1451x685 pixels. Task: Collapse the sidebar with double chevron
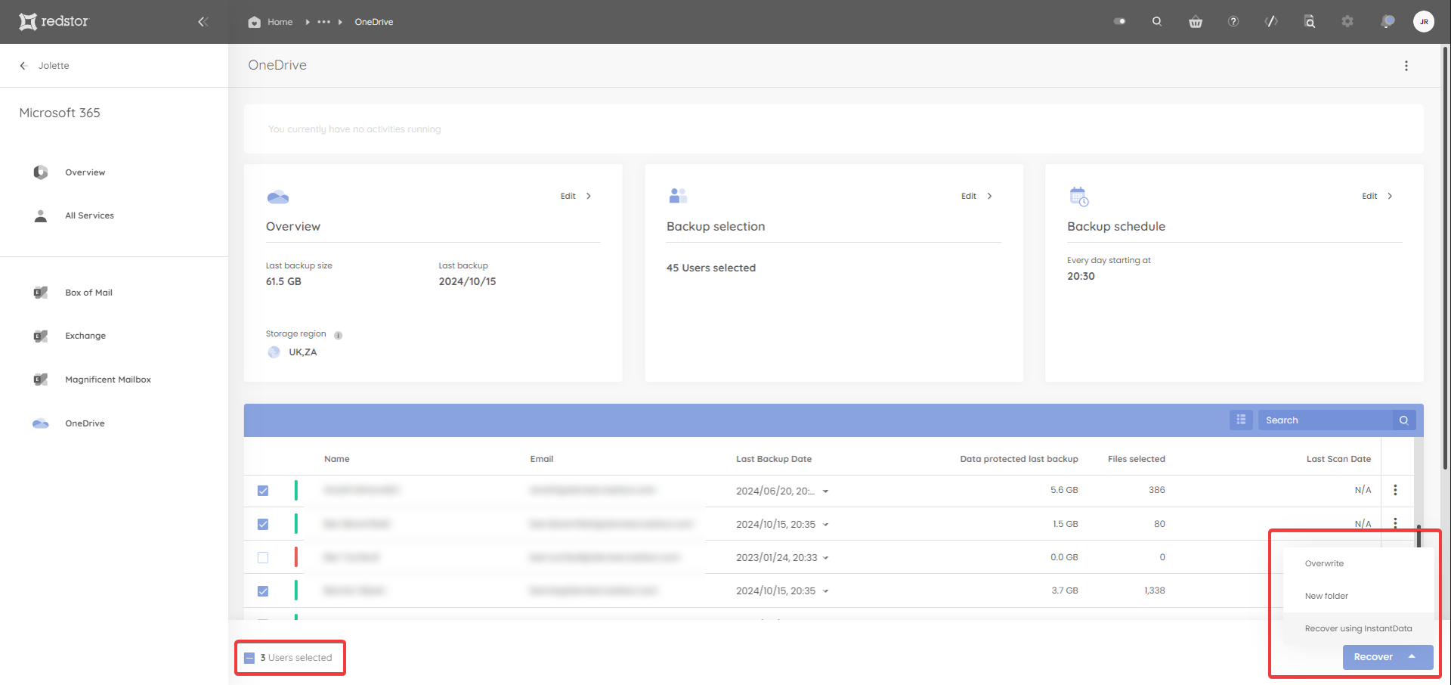(x=203, y=22)
